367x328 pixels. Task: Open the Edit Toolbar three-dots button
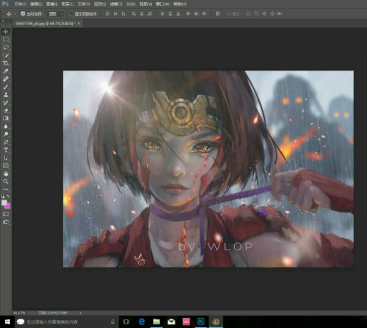click(x=6, y=189)
